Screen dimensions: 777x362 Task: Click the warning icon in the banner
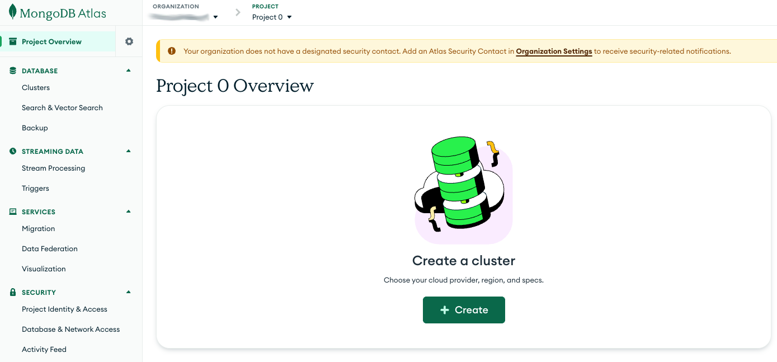[x=172, y=51]
